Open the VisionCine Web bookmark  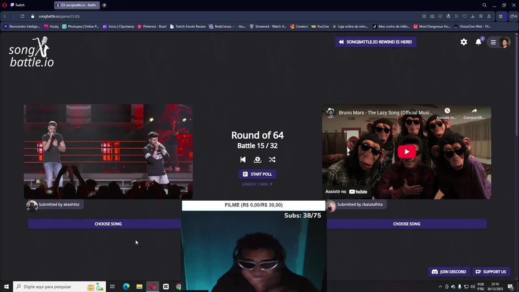click(472, 26)
